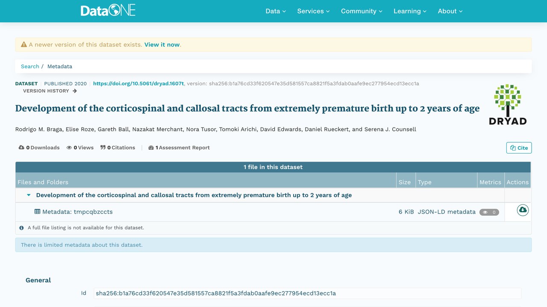
Task: Go to Version History
Action: (50, 91)
